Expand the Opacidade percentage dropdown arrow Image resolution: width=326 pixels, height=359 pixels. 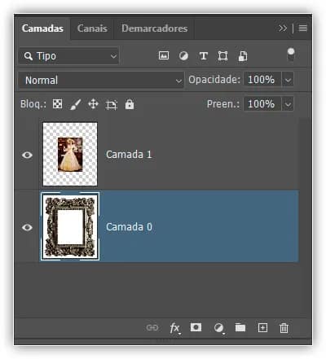(x=288, y=80)
